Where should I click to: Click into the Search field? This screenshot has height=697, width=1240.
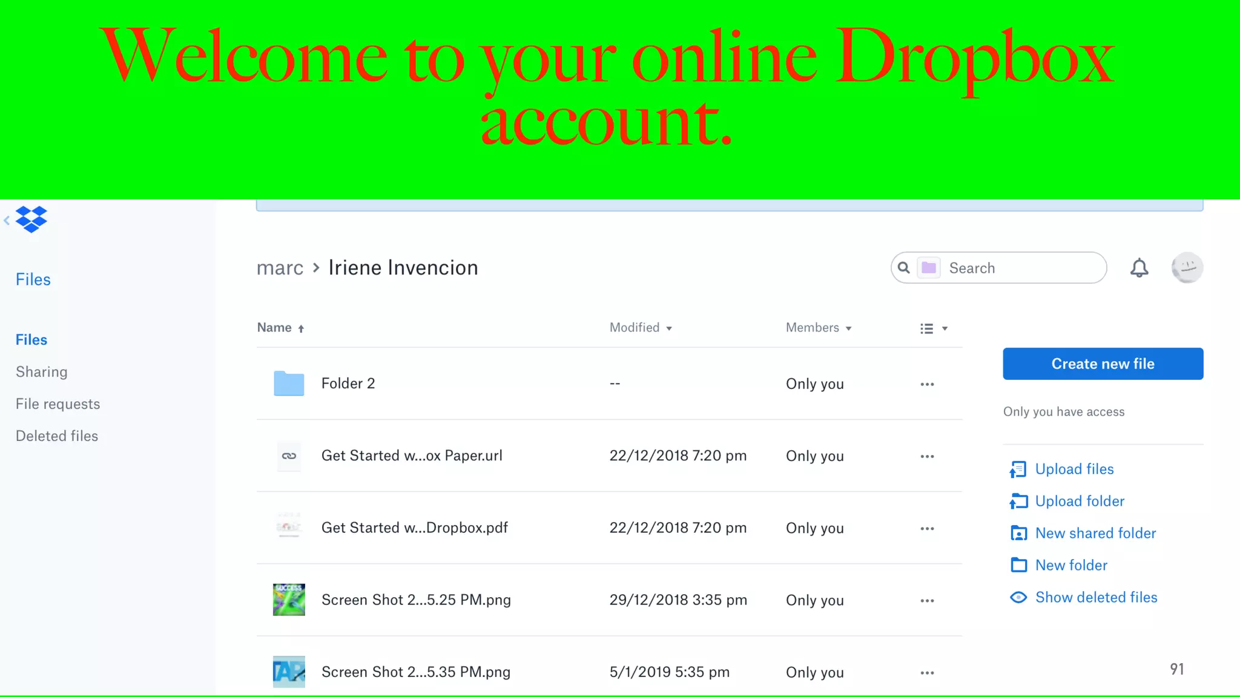click(998, 267)
